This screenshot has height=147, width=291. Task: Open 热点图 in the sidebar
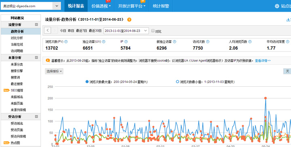[15, 143]
